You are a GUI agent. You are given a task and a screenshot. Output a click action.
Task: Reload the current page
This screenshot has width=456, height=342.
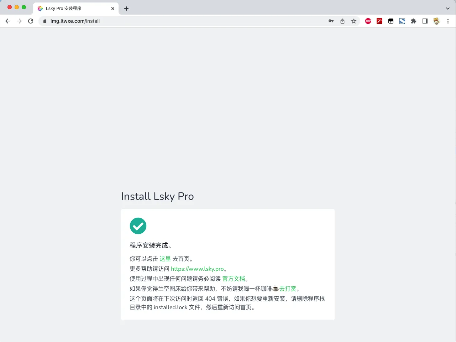(31, 21)
